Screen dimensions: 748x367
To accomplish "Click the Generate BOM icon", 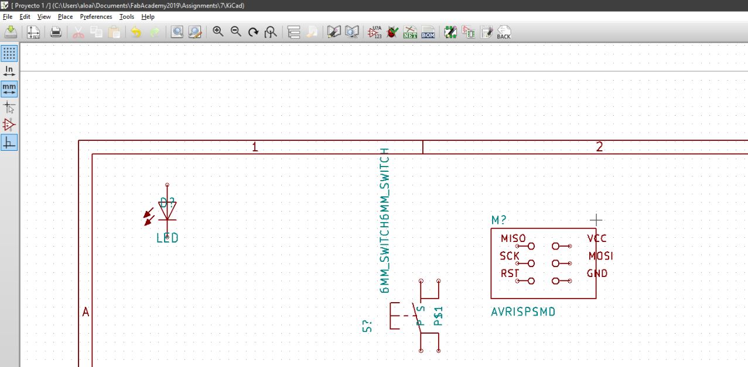I will [428, 32].
